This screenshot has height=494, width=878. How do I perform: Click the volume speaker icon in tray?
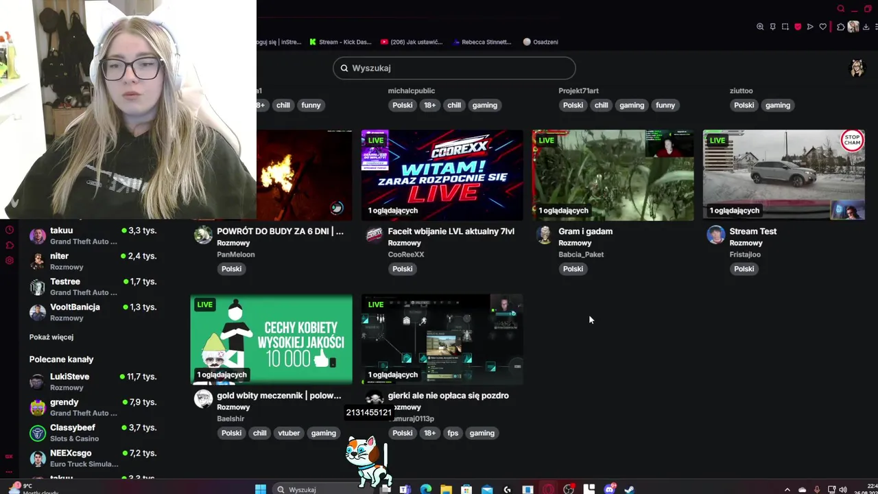point(843,489)
